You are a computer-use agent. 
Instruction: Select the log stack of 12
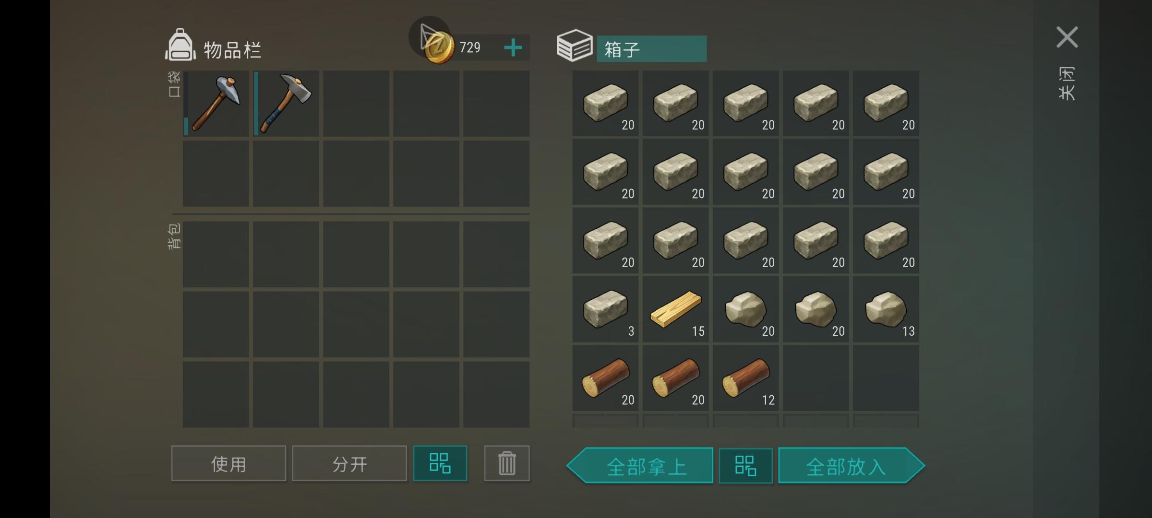coord(746,378)
